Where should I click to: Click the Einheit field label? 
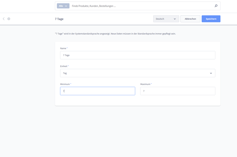click(x=64, y=66)
